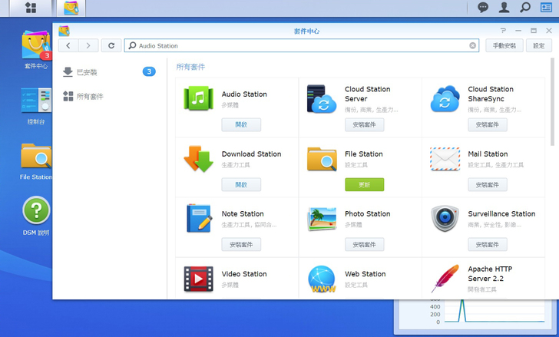
Task: Open the File Station desktop shortcut
Action: [x=36, y=161]
